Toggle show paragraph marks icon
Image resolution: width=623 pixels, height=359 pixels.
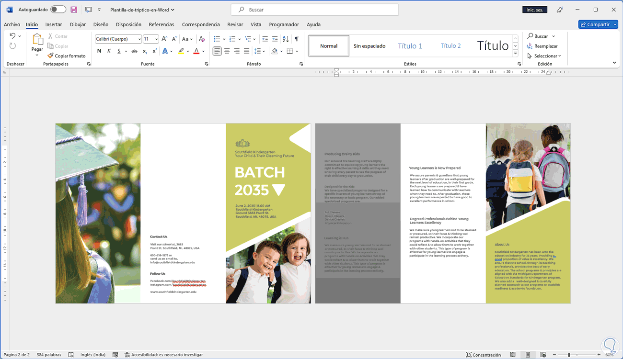pyautogui.click(x=297, y=39)
